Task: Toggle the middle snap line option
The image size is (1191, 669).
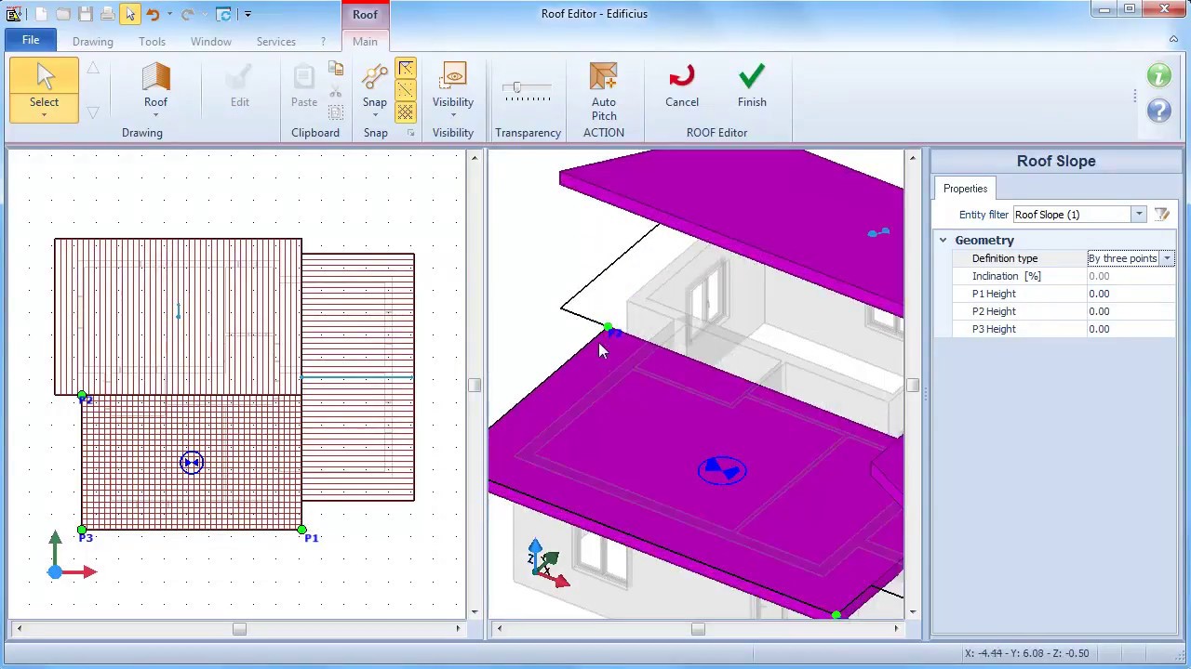Action: click(x=406, y=90)
